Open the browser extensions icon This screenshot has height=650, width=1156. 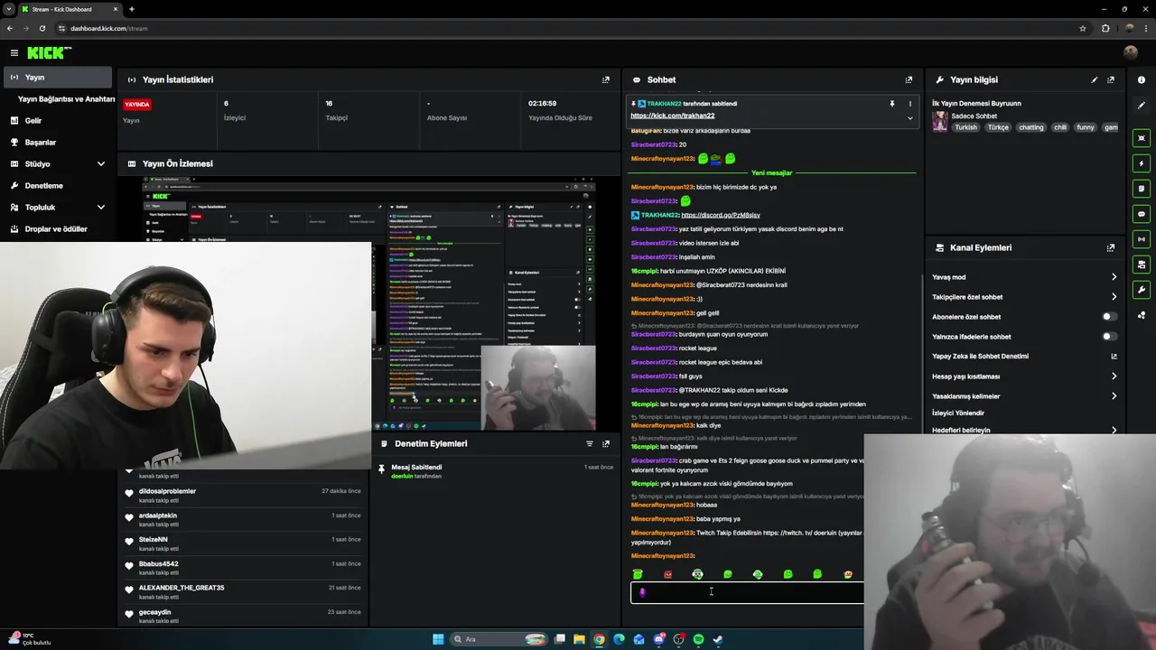click(x=1105, y=28)
